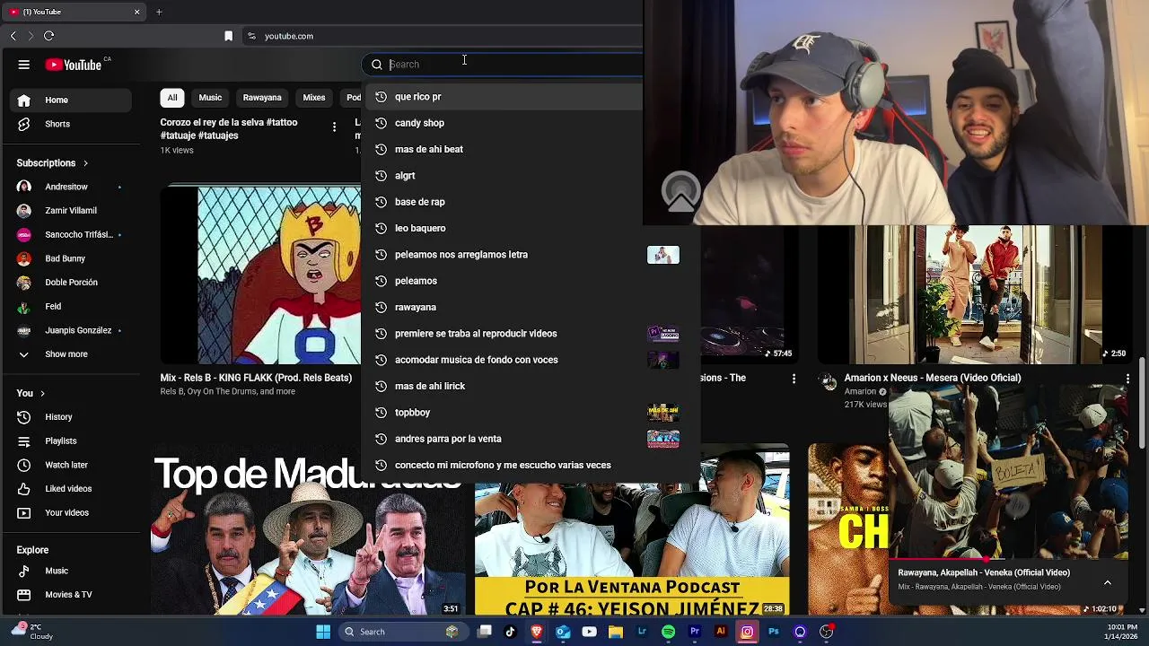Open Lightroom from the taskbar
The height and width of the screenshot is (646, 1149).
642,632
